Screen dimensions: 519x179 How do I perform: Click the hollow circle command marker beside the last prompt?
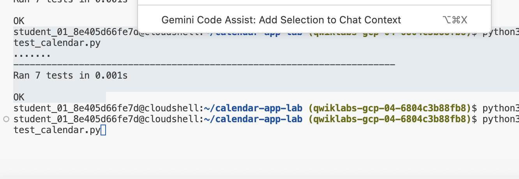pyautogui.click(x=6, y=119)
